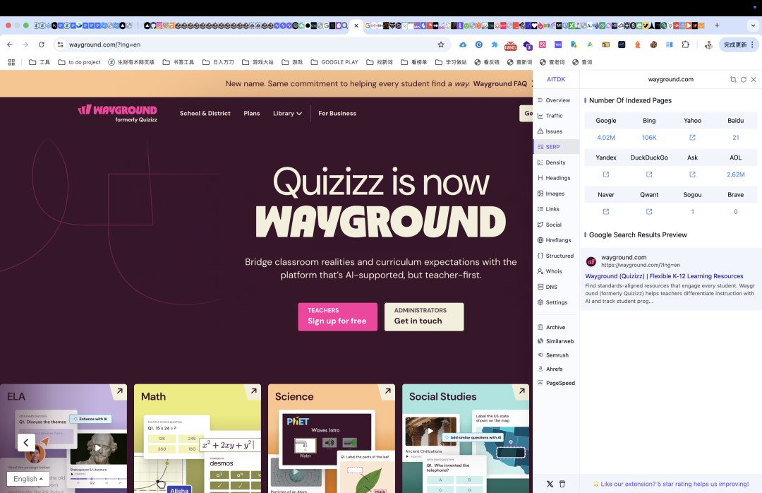Image resolution: width=762 pixels, height=493 pixels.
Task: Expand the Library dropdown
Action: coord(287,114)
